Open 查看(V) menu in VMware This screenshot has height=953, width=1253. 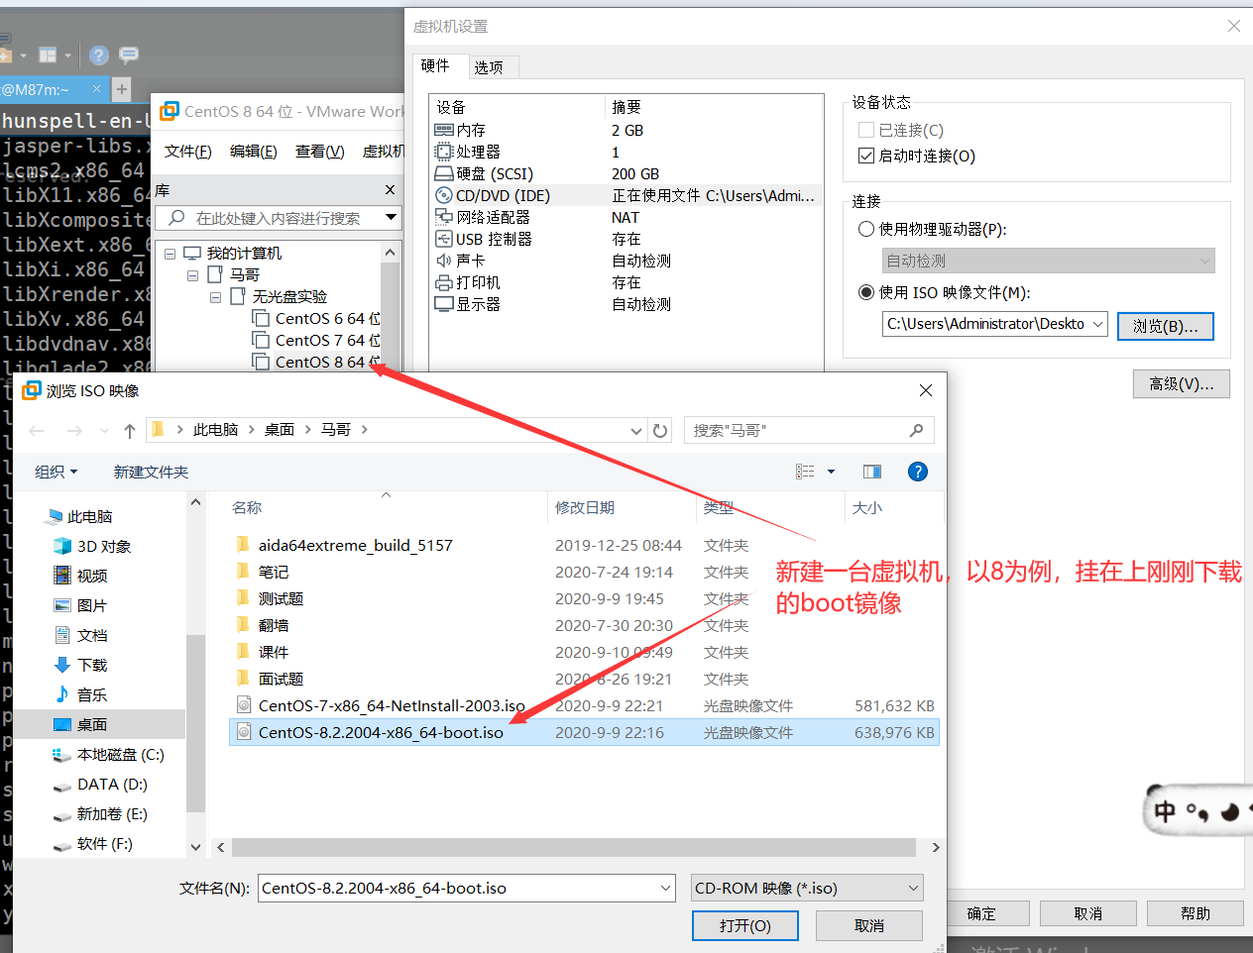click(x=320, y=151)
